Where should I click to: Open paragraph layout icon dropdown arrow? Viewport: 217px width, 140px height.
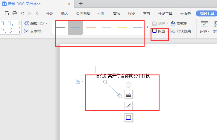[x=83, y=82]
